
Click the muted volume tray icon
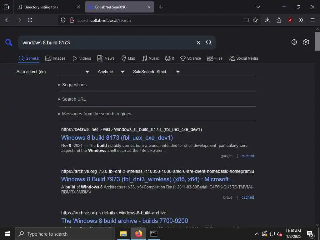click(x=279, y=234)
